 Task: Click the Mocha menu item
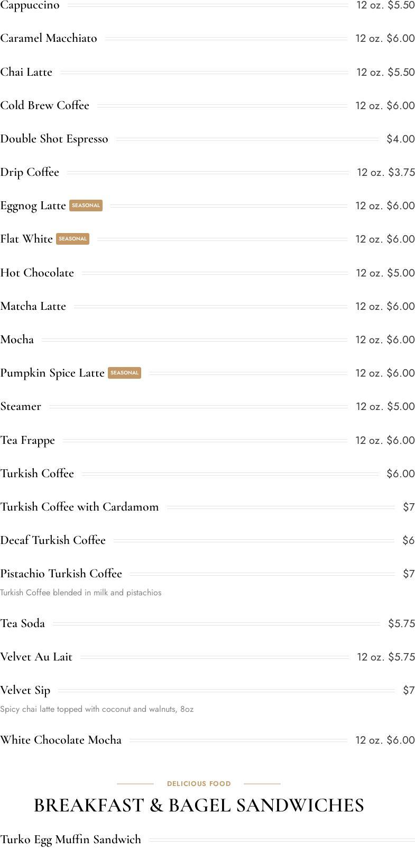click(x=17, y=340)
